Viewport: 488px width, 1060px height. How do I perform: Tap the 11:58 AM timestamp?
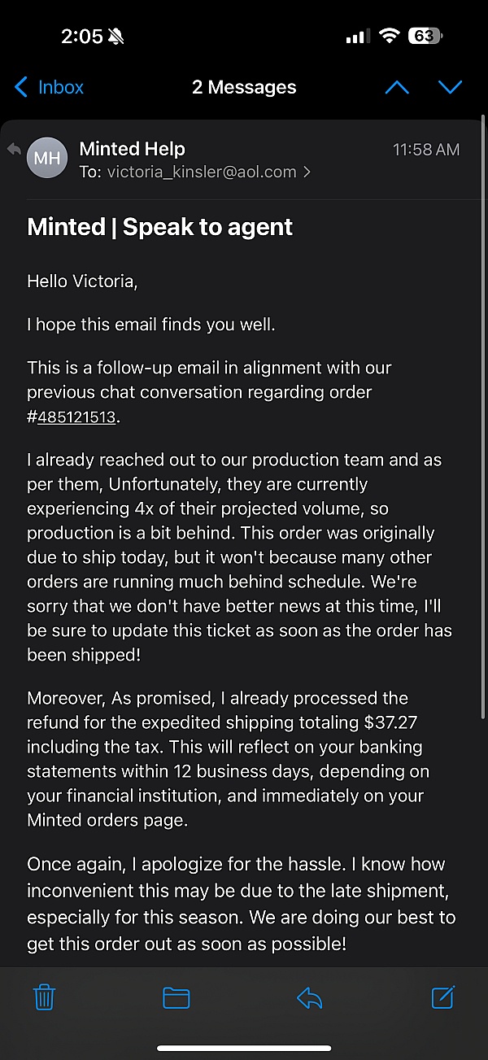click(x=425, y=150)
